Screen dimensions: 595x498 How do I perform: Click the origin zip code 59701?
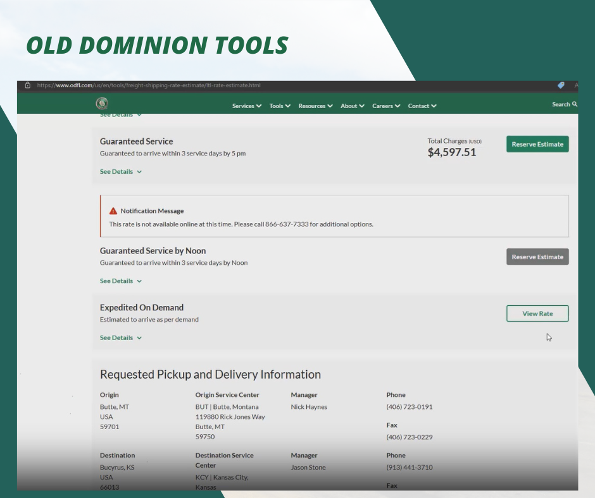tap(110, 427)
